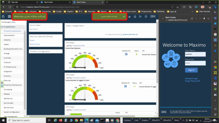This screenshot has width=219, height=123.
Task: Open the Person Groups link
Action: pyautogui.click(x=35, y=44)
